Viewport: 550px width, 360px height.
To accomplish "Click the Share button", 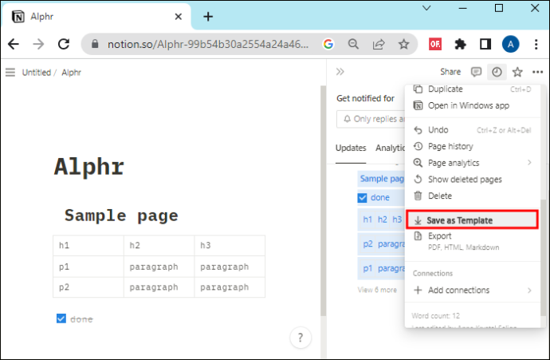I will 450,72.
